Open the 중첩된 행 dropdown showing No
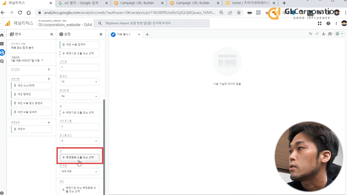 pos(79,96)
